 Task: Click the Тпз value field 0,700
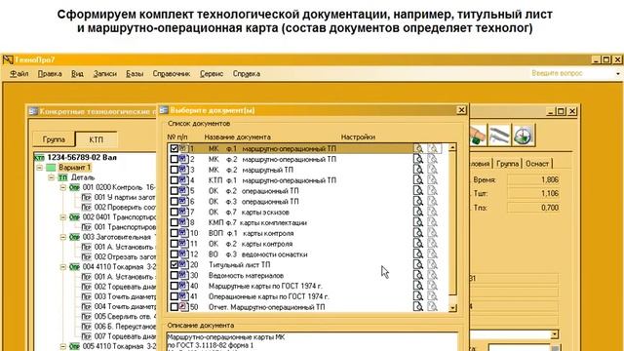(533, 208)
